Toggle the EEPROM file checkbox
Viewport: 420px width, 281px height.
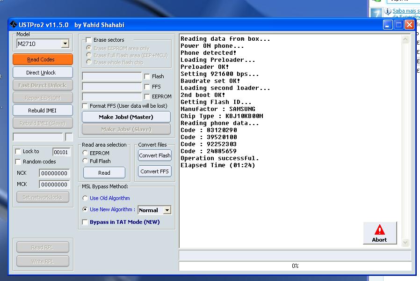point(147,96)
